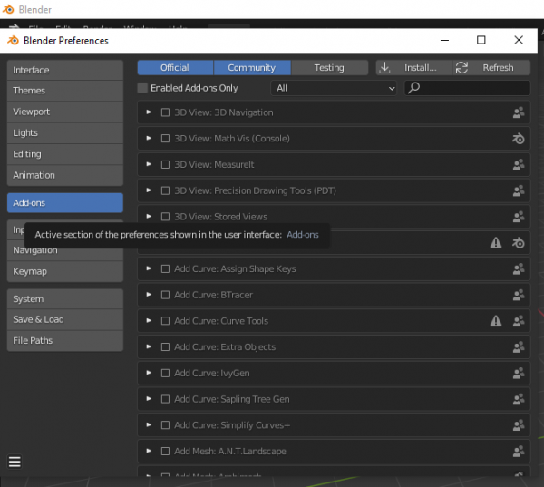
Task: Click the add-on search input field
Action: pos(467,88)
